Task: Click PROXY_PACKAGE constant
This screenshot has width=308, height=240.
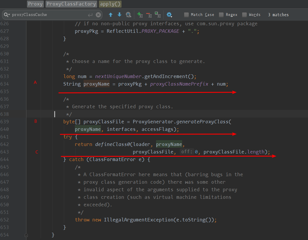Action: click(160, 31)
